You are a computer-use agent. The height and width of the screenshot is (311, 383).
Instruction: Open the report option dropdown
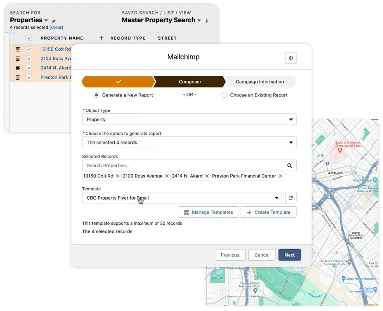point(189,142)
